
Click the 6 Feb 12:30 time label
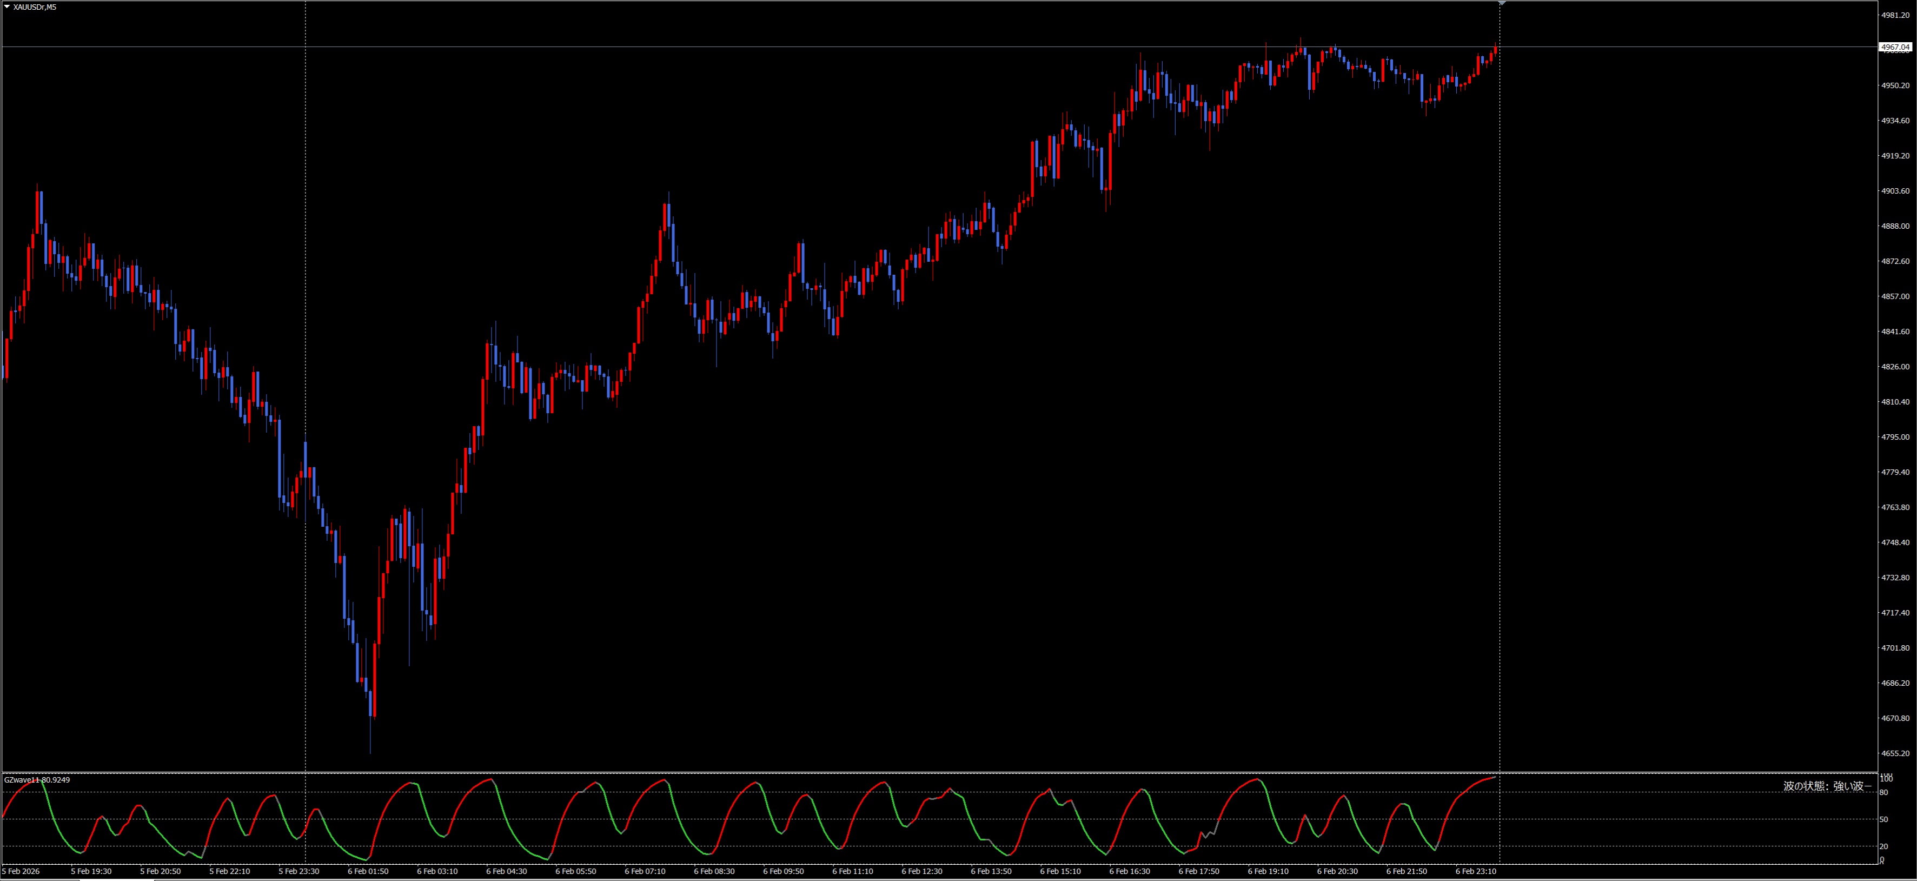921,871
